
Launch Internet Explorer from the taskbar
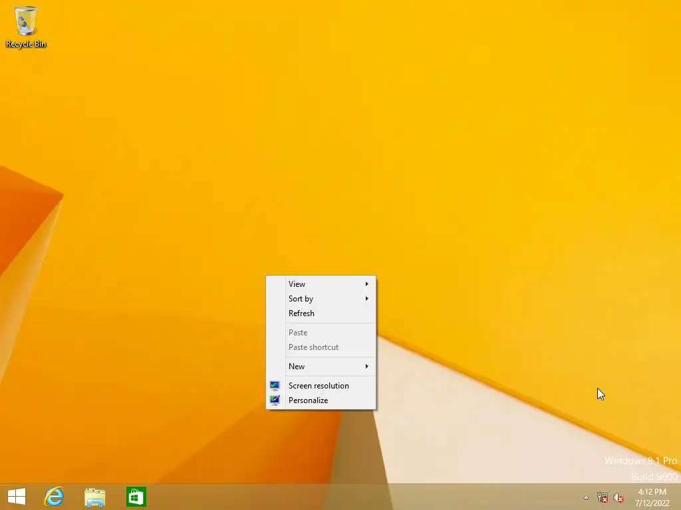point(54,497)
